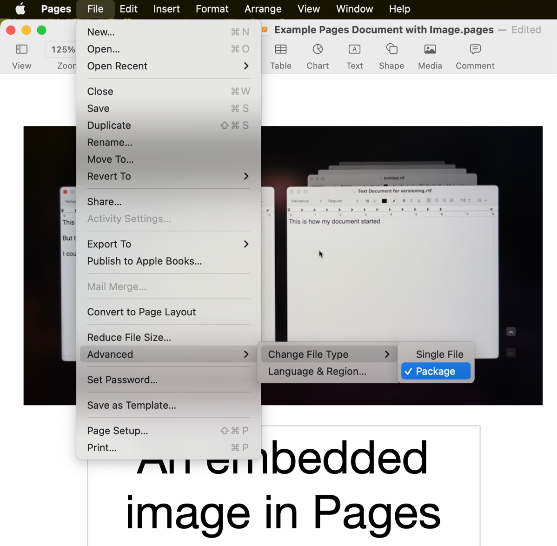This screenshot has height=546, width=557.
Task: Select the checked Package file type
Action: [436, 371]
